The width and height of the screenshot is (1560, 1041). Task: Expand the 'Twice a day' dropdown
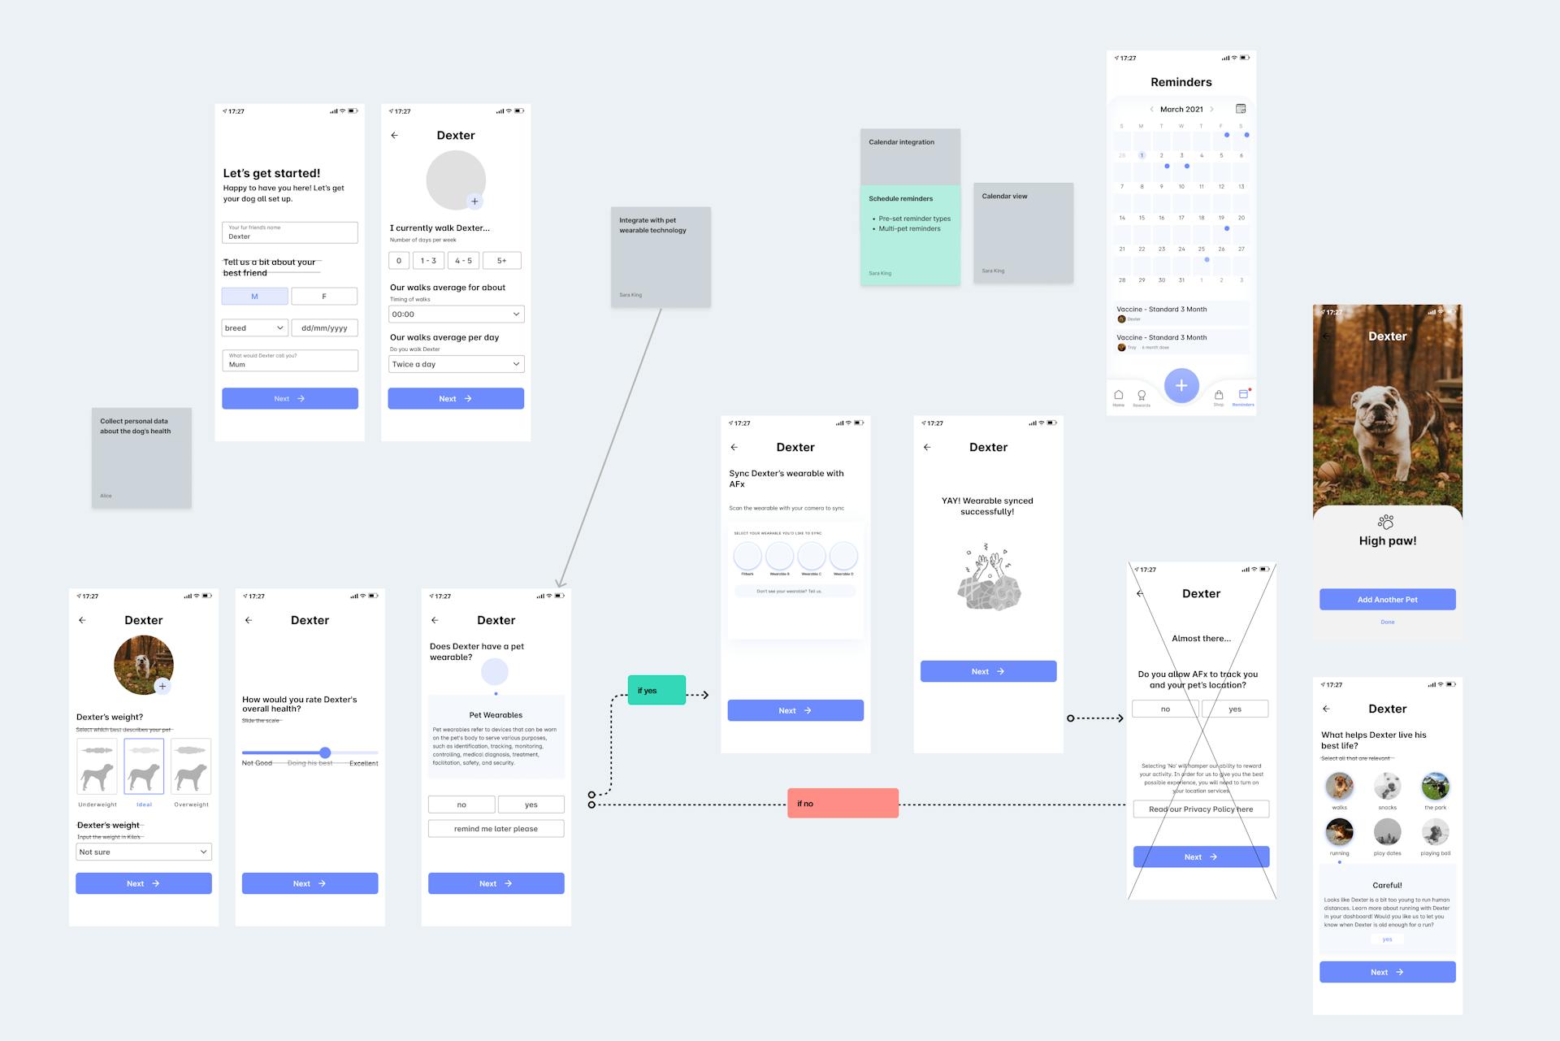tap(456, 364)
